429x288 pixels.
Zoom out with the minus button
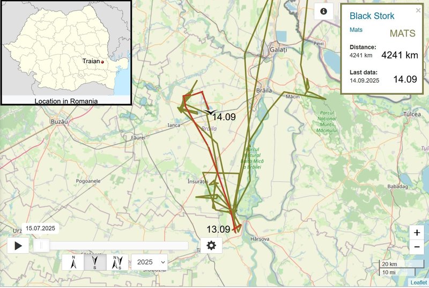(x=417, y=247)
